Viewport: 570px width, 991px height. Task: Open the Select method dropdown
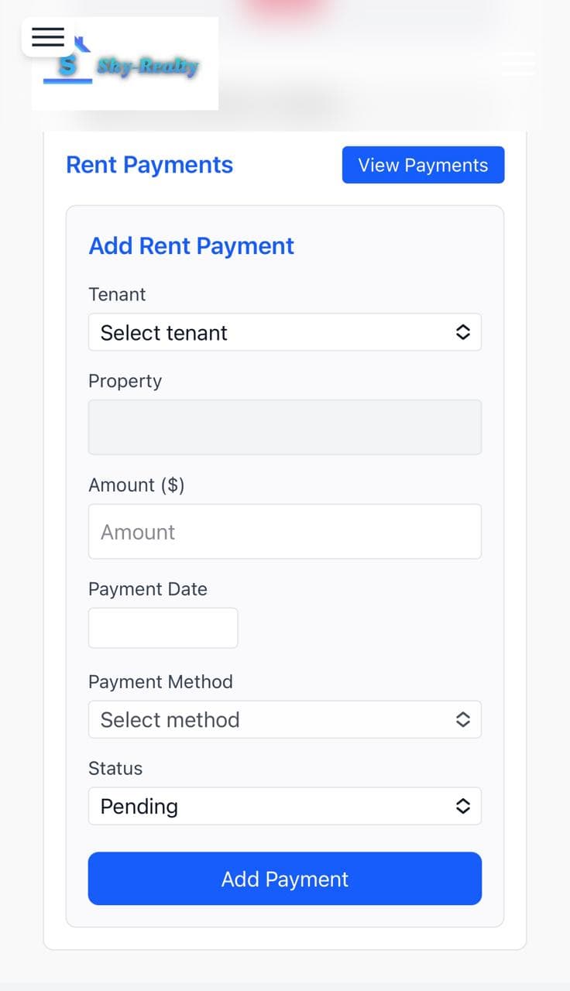(285, 719)
